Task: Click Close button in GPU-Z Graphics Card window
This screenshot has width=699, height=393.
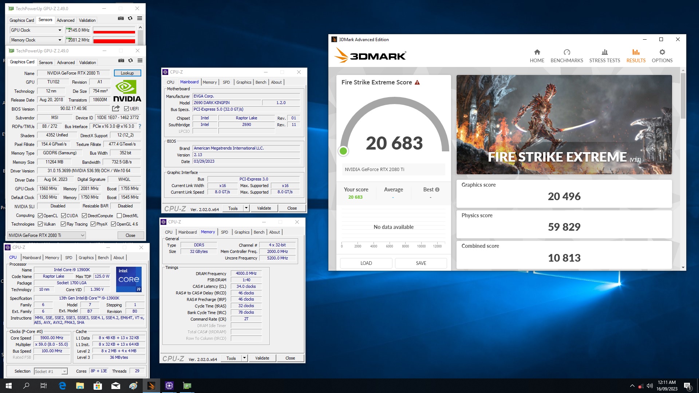Action: pyautogui.click(x=130, y=235)
